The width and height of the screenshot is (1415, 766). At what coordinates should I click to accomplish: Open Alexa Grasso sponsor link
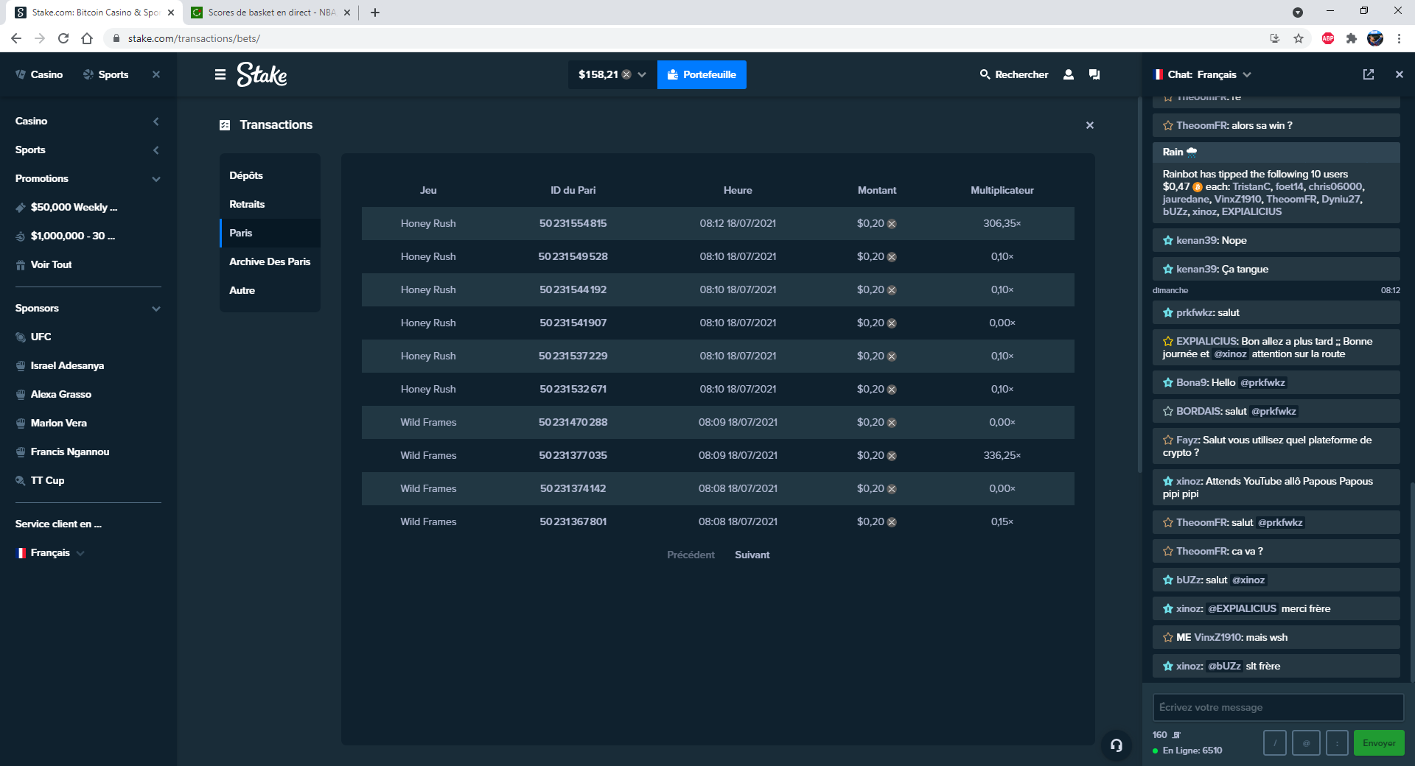click(x=53, y=394)
